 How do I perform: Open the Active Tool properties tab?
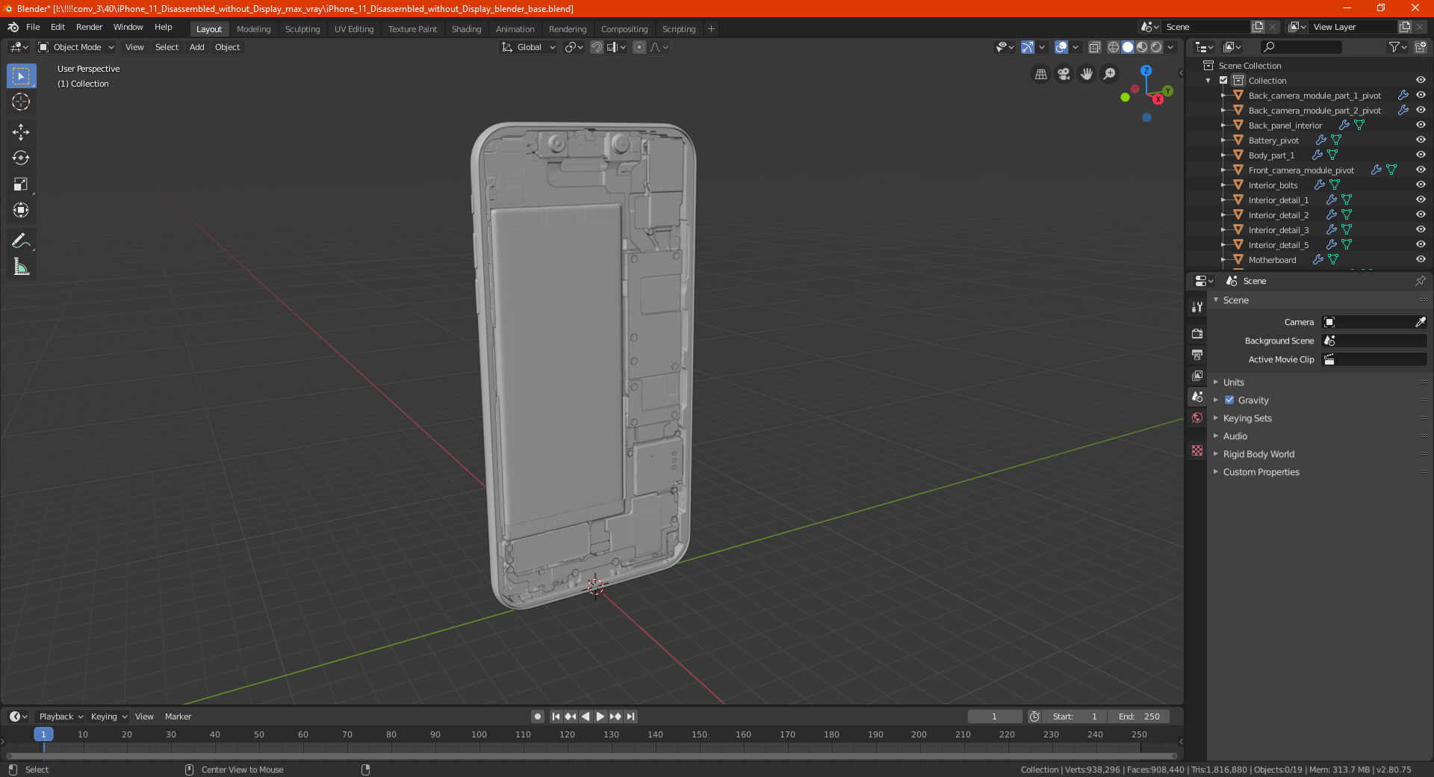pos(1197,307)
